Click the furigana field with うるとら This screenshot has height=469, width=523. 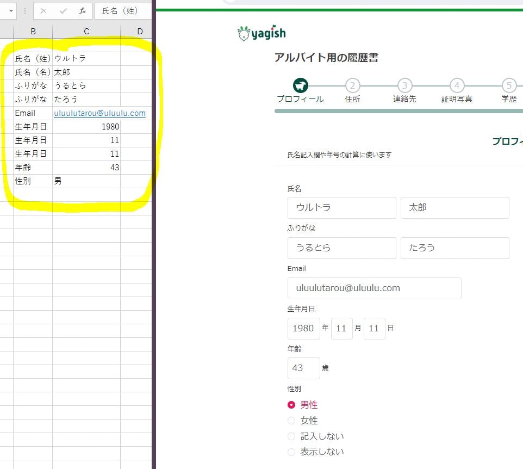[x=341, y=248]
